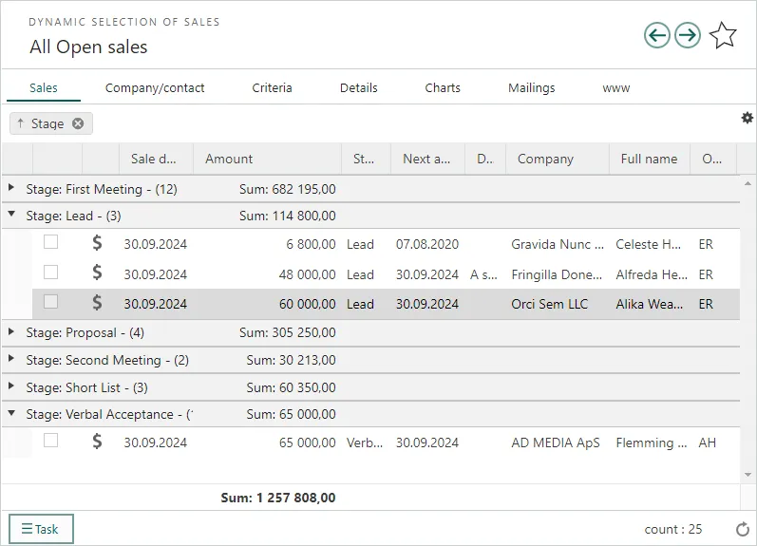Expand the Stage: First Meeting group
The image size is (757, 546).
pos(11,188)
